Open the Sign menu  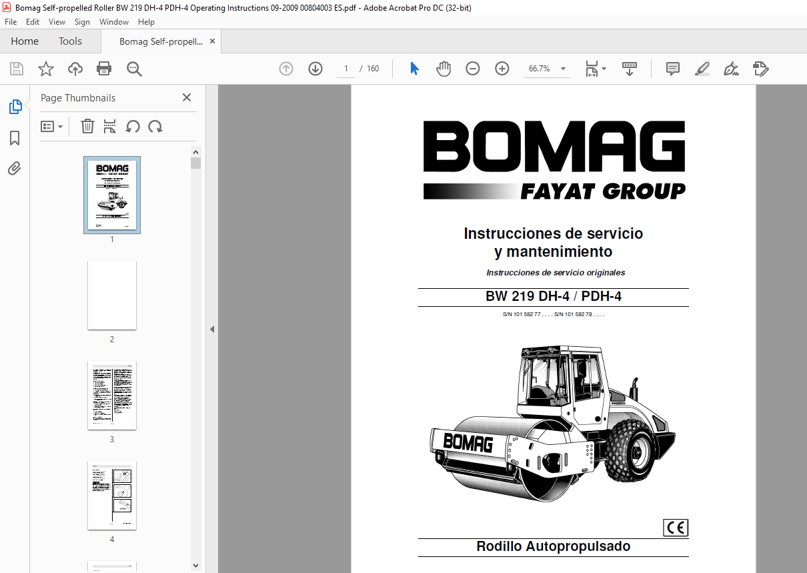pos(82,22)
